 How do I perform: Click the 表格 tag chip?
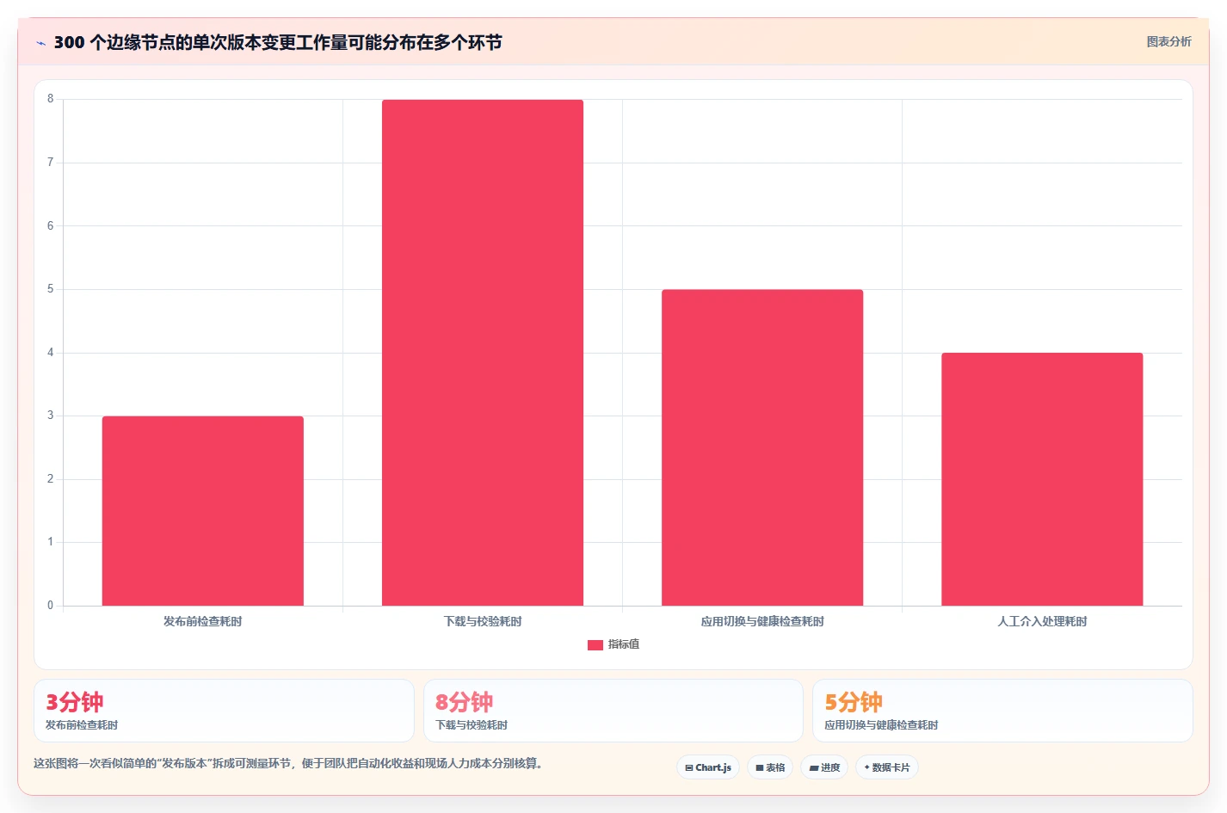point(770,767)
